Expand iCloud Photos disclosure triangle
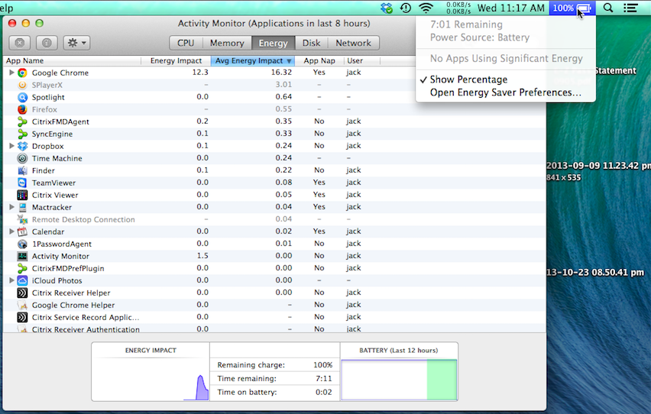 click(x=11, y=280)
